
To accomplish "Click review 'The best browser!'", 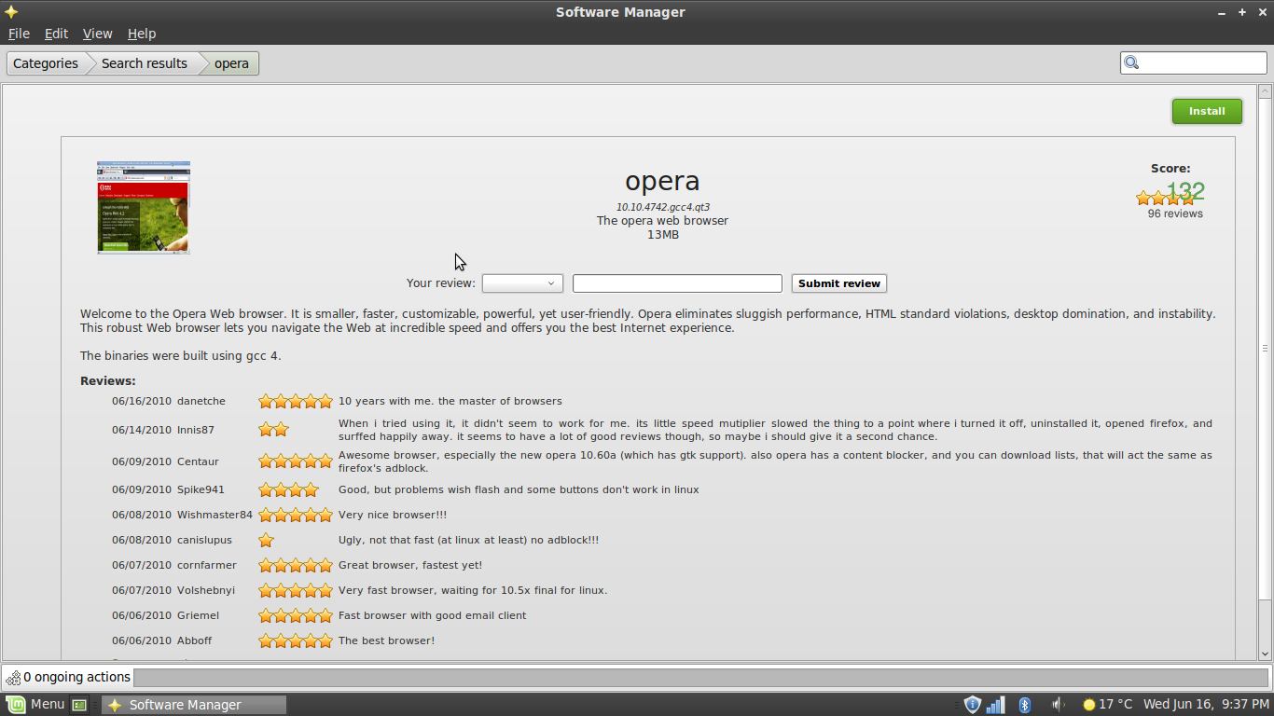I will coord(386,640).
